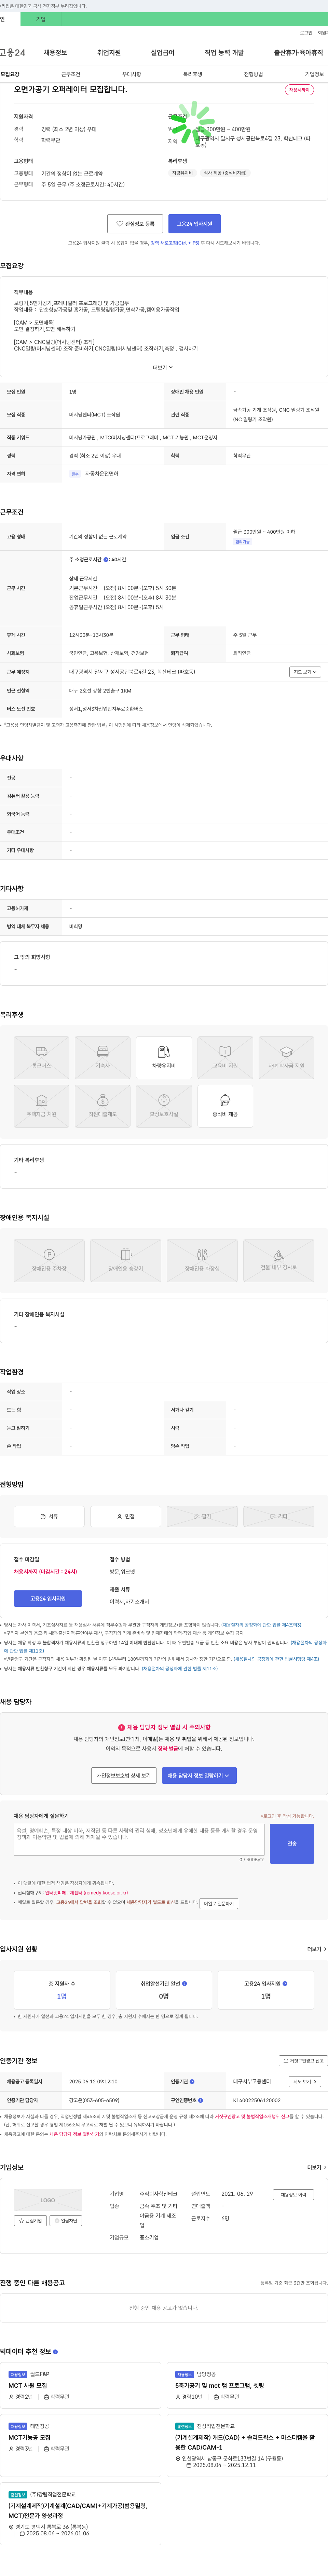The width and height of the screenshot is (328, 2576).
Task: Open the 채용정보 menu
Action: click(x=55, y=53)
